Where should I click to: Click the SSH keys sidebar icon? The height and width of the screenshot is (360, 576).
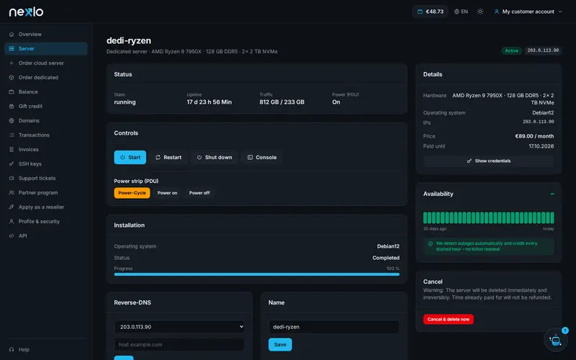pos(12,164)
